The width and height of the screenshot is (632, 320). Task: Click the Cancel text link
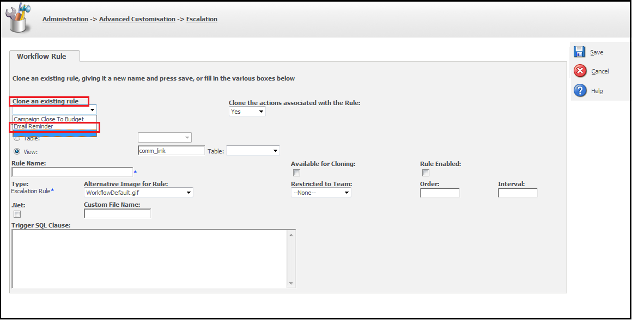pyautogui.click(x=600, y=71)
